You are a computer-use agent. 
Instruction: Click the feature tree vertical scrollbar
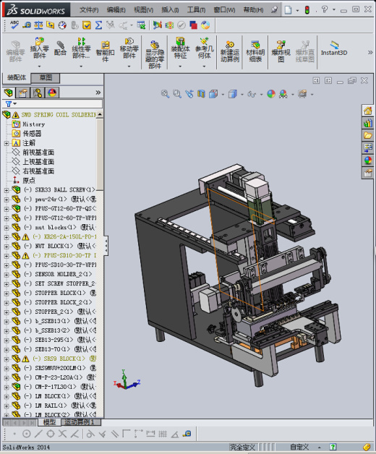(100, 263)
